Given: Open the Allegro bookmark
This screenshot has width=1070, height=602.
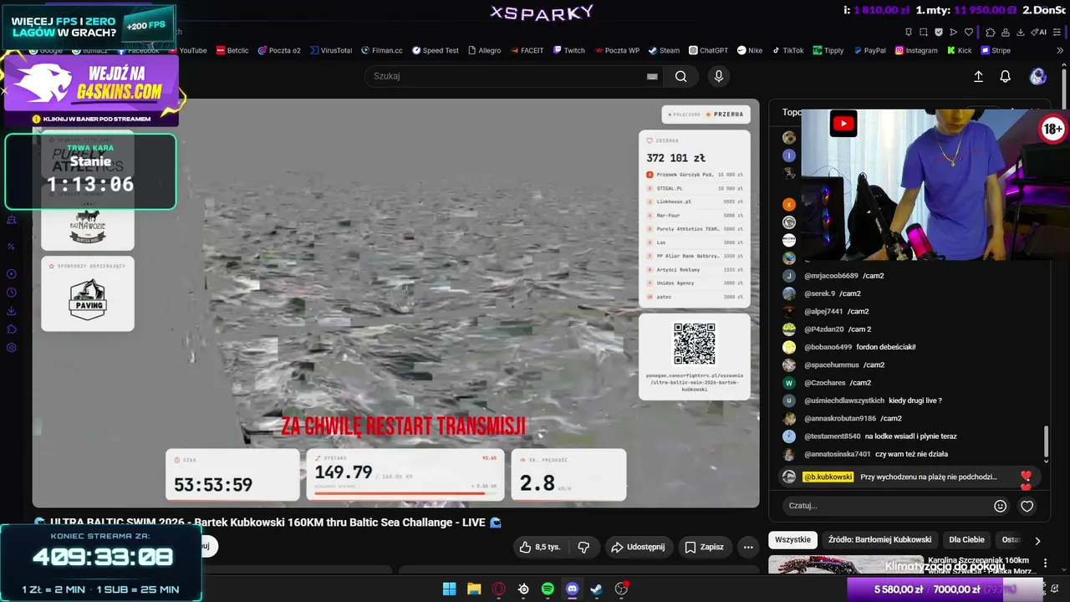Looking at the screenshot, I should pos(484,50).
